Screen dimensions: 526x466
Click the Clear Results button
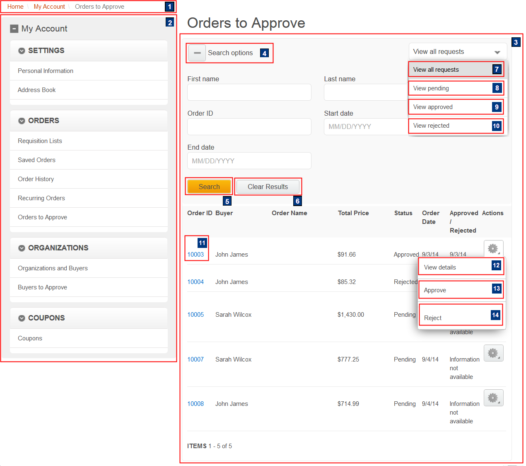[x=268, y=187]
